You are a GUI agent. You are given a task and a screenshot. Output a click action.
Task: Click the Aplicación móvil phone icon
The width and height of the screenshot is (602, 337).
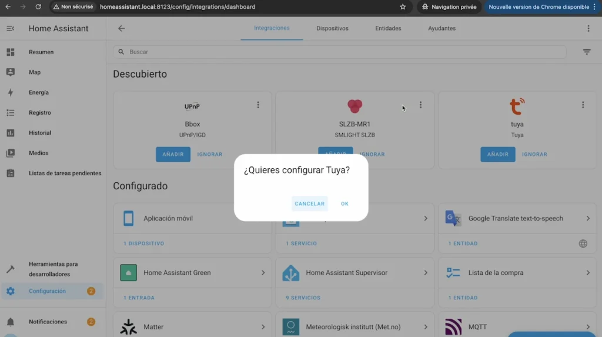pyautogui.click(x=129, y=218)
